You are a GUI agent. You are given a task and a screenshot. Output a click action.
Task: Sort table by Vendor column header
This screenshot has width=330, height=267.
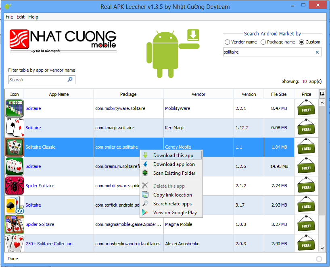[x=198, y=94]
